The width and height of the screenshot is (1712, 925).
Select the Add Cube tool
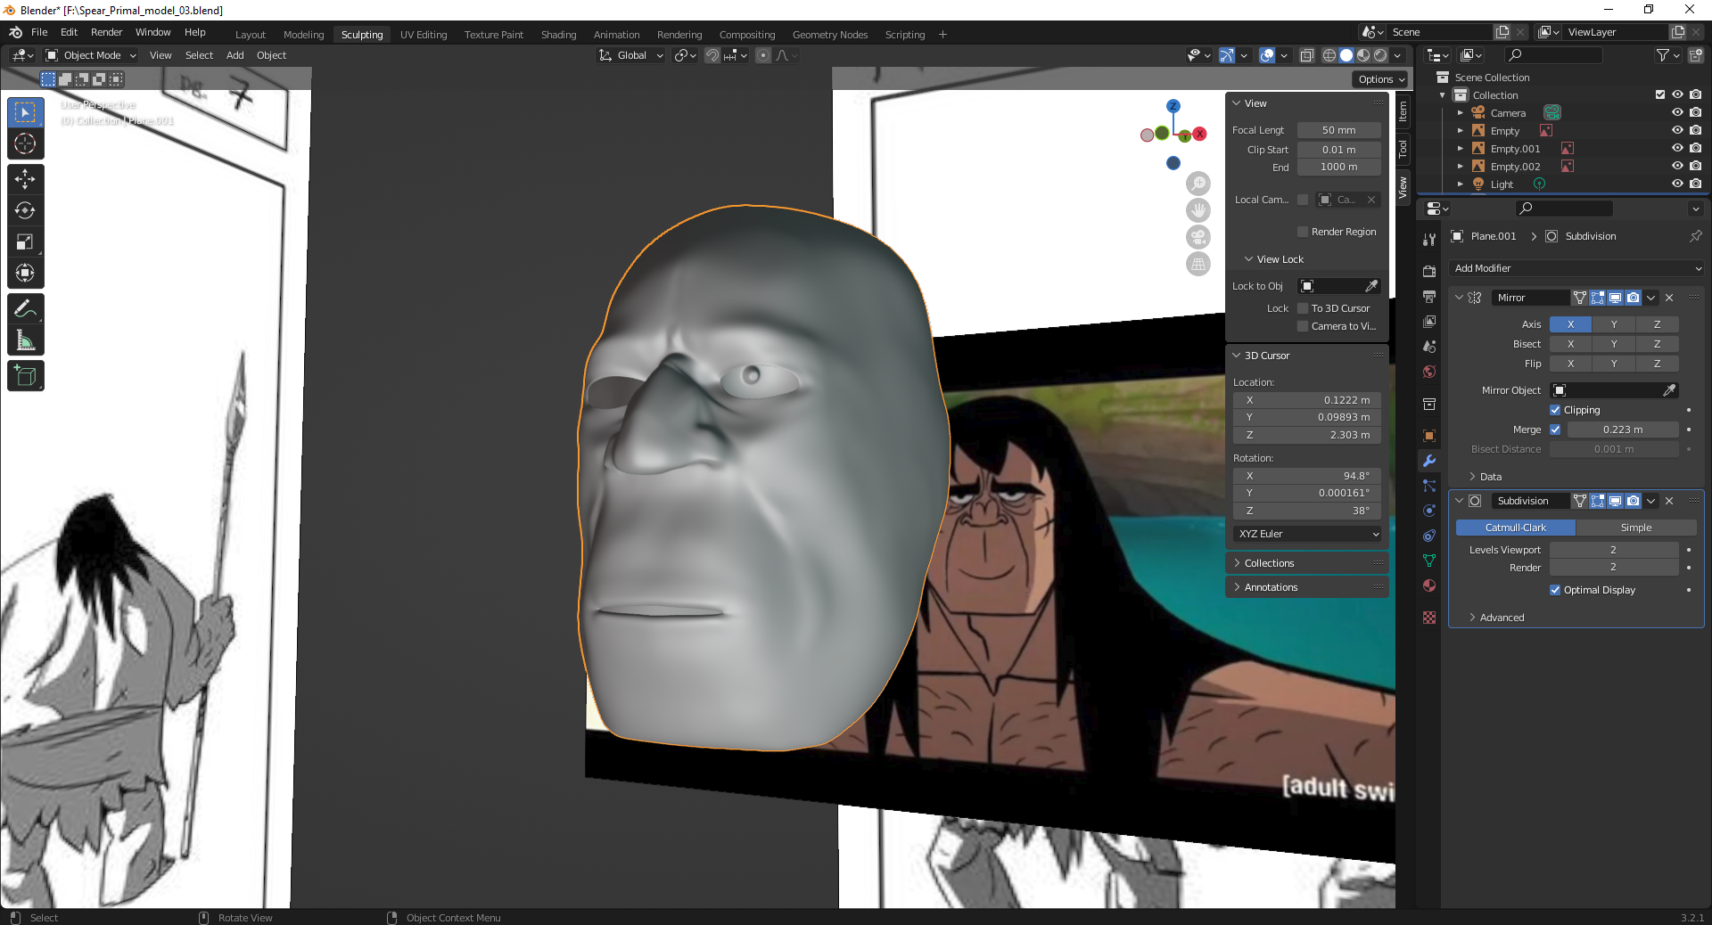tap(25, 376)
